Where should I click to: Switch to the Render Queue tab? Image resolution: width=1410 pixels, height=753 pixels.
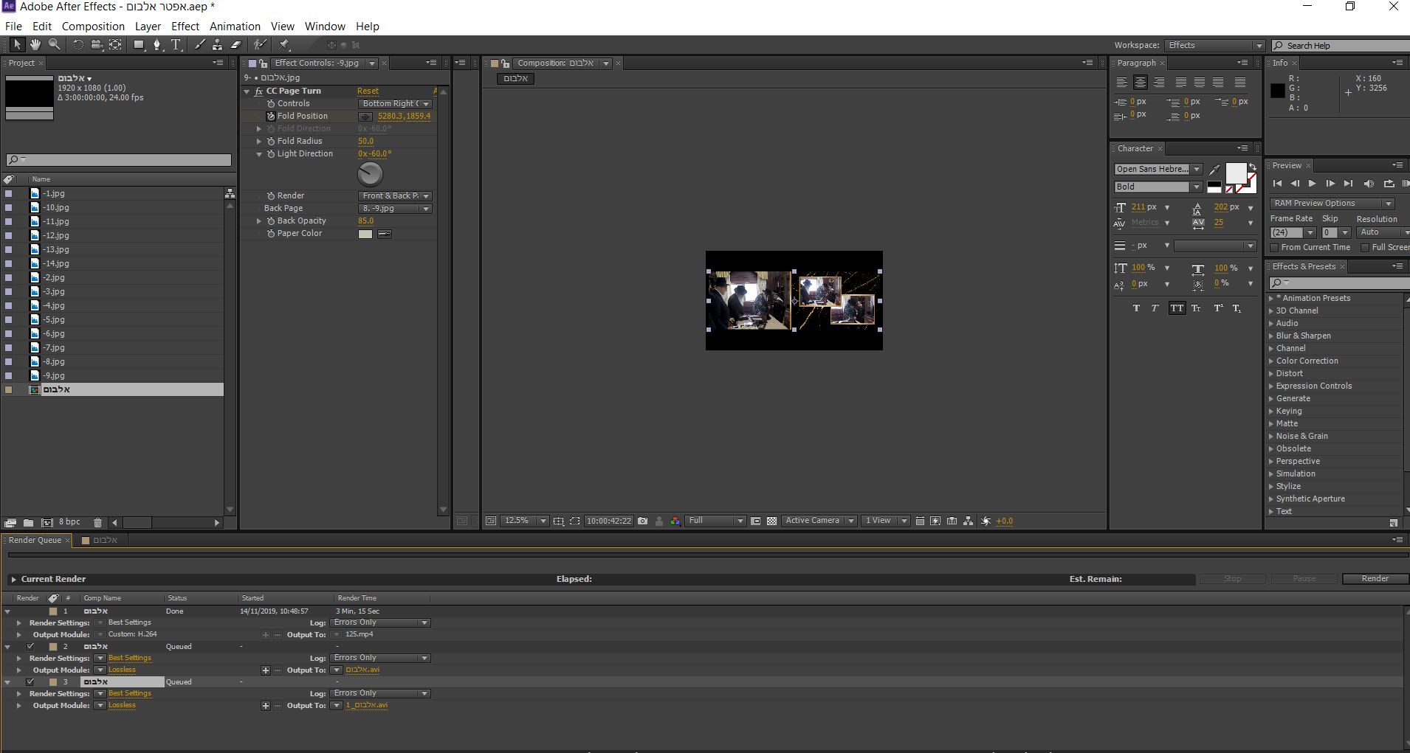coord(35,540)
